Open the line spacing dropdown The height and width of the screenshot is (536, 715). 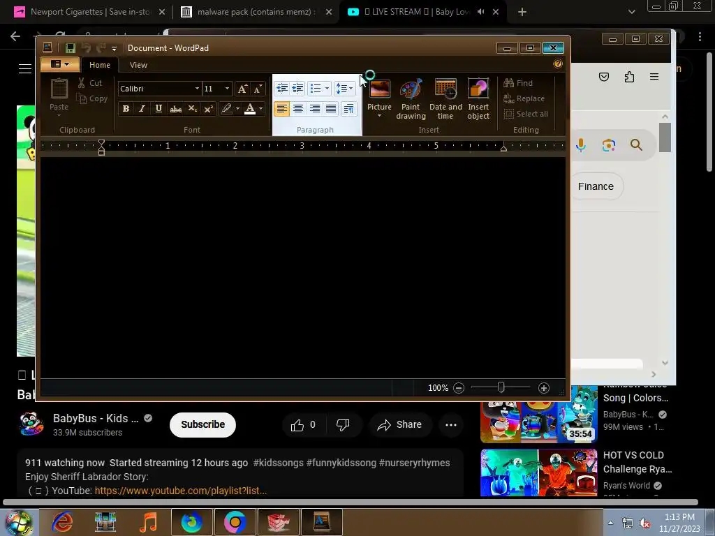[x=344, y=89]
